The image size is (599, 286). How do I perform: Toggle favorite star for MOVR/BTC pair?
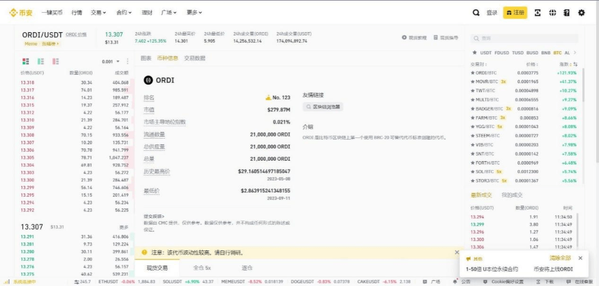(x=473, y=81)
